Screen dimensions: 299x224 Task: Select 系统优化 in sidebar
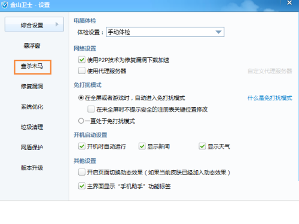click(32, 107)
